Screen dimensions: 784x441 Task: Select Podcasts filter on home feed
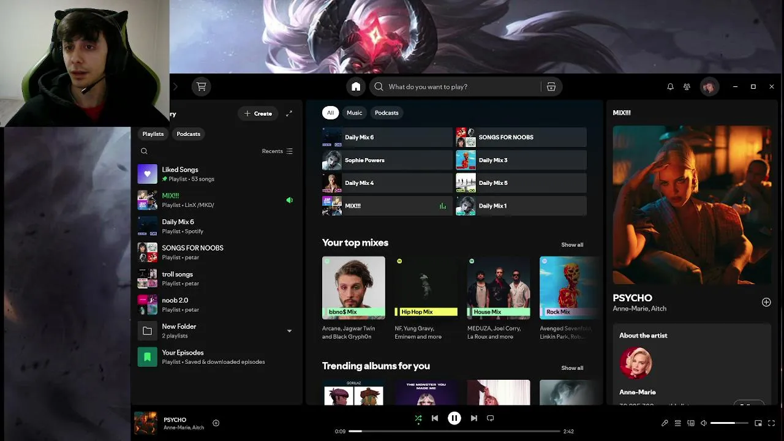(x=386, y=113)
